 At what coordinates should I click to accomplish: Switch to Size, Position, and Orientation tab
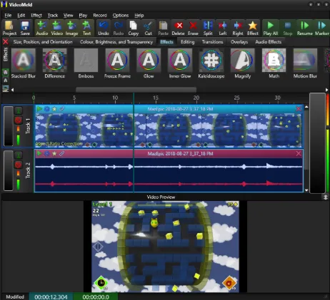[43, 42]
